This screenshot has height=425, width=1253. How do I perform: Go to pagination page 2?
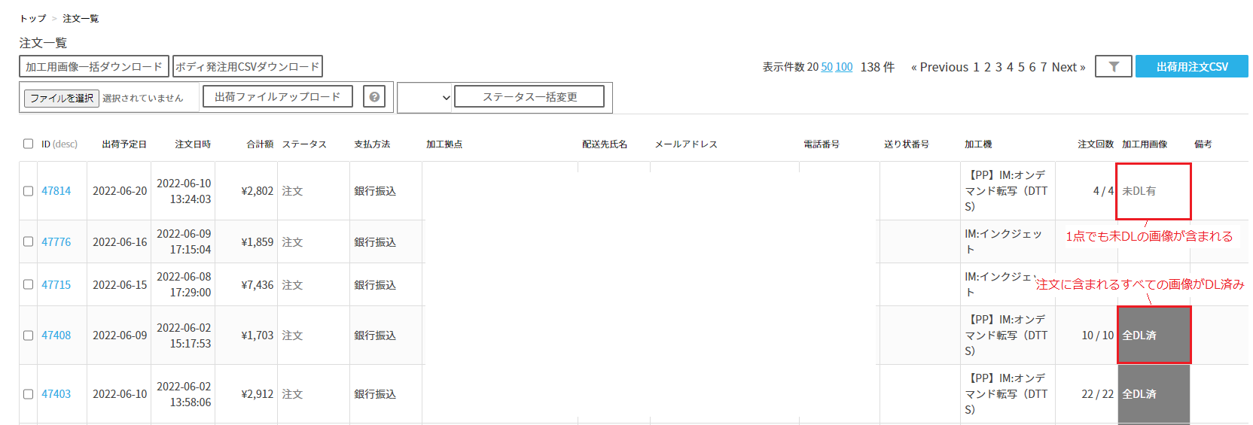[988, 67]
